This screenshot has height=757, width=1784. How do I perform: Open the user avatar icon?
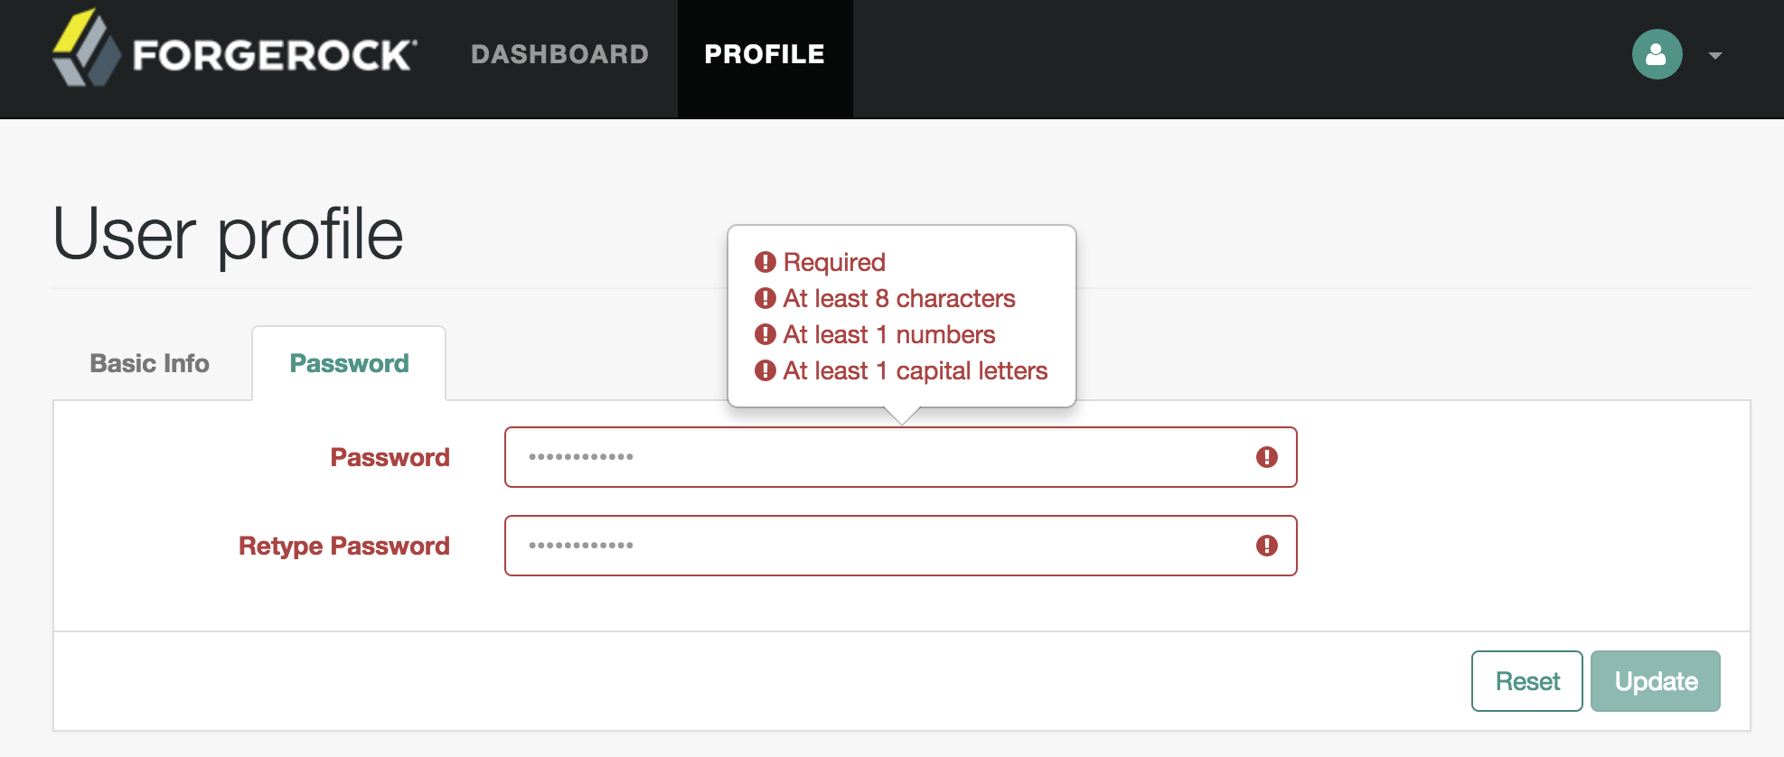click(x=1657, y=54)
